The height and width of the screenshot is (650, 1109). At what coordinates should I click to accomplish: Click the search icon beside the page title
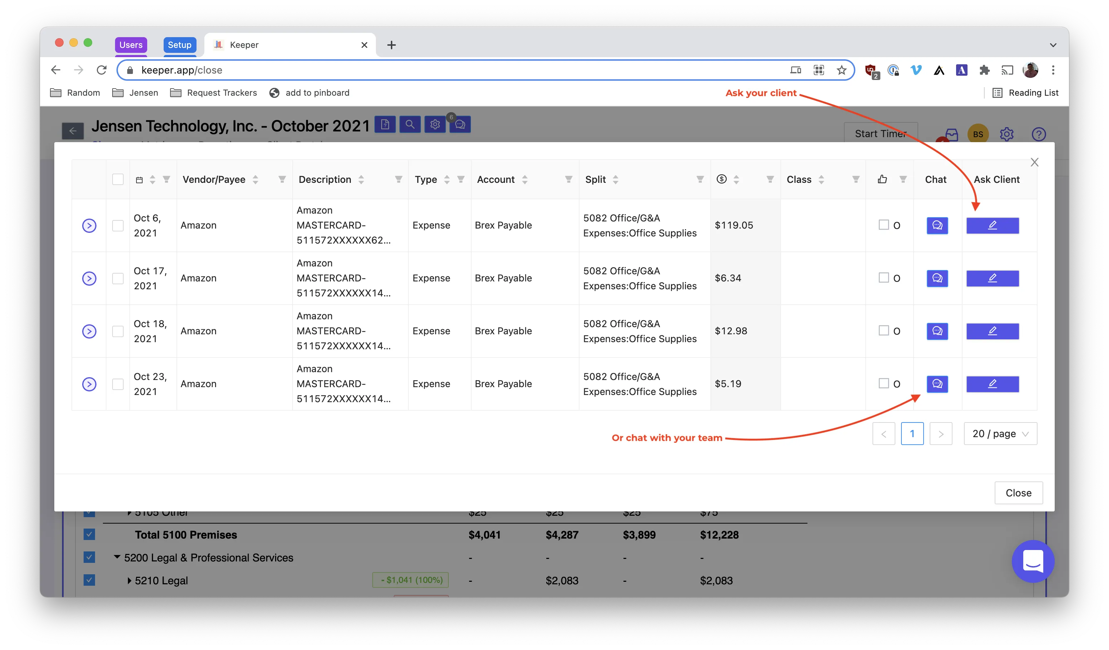point(409,124)
